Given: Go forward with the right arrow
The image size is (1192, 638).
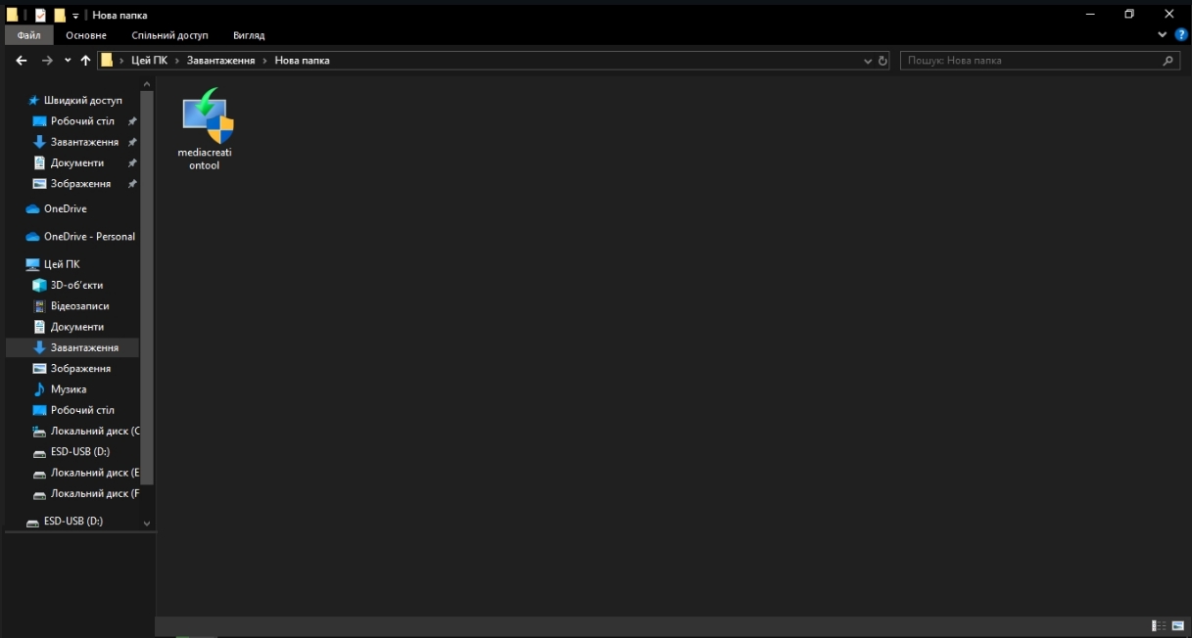Looking at the screenshot, I should tap(47, 61).
